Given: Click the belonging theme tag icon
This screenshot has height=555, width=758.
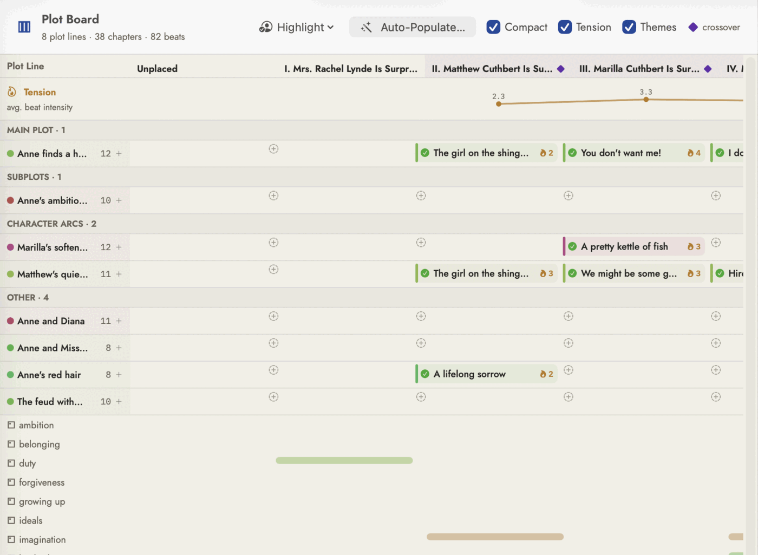Looking at the screenshot, I should (x=11, y=444).
